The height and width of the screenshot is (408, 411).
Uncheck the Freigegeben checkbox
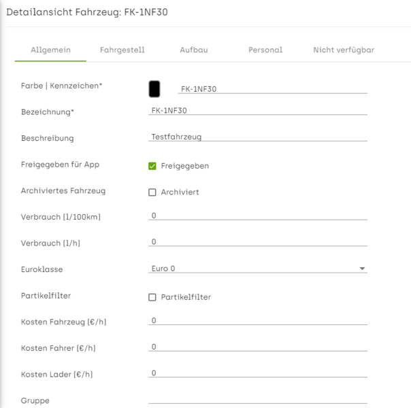[152, 166]
